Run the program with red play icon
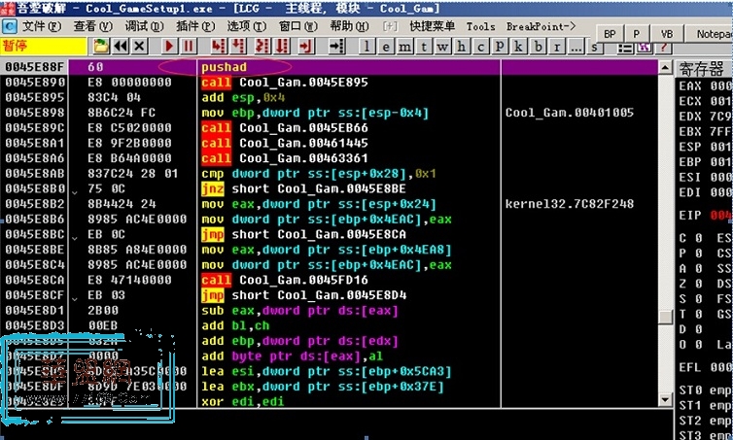 pyautogui.click(x=169, y=46)
